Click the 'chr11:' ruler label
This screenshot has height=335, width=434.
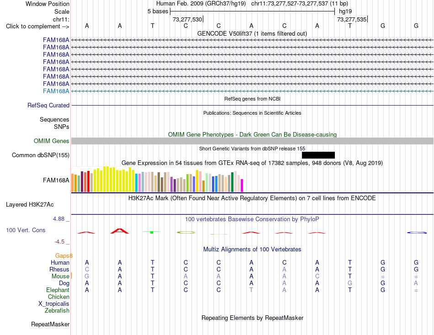pyautogui.click(x=61, y=19)
